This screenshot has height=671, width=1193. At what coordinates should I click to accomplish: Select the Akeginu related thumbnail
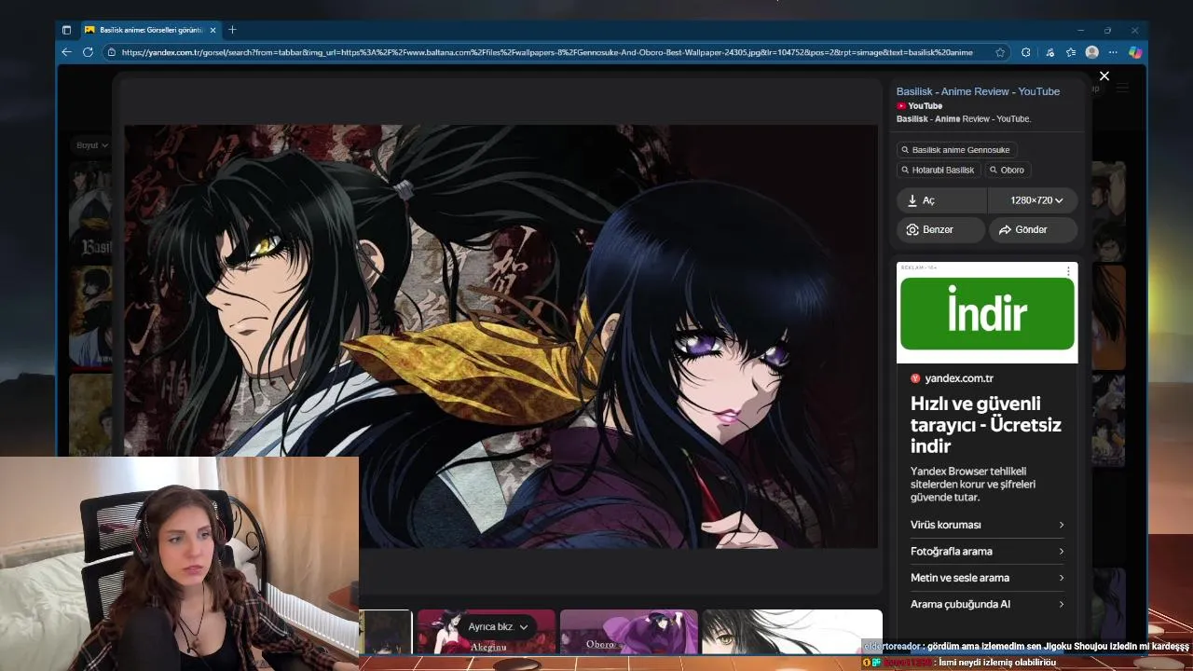tap(486, 632)
